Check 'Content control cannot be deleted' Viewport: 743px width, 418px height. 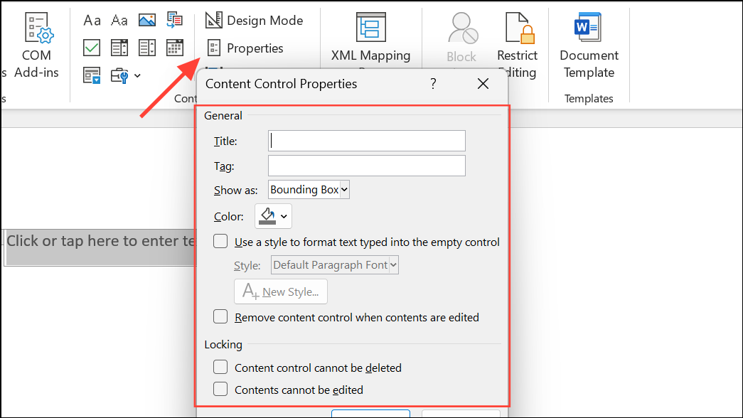pos(220,368)
